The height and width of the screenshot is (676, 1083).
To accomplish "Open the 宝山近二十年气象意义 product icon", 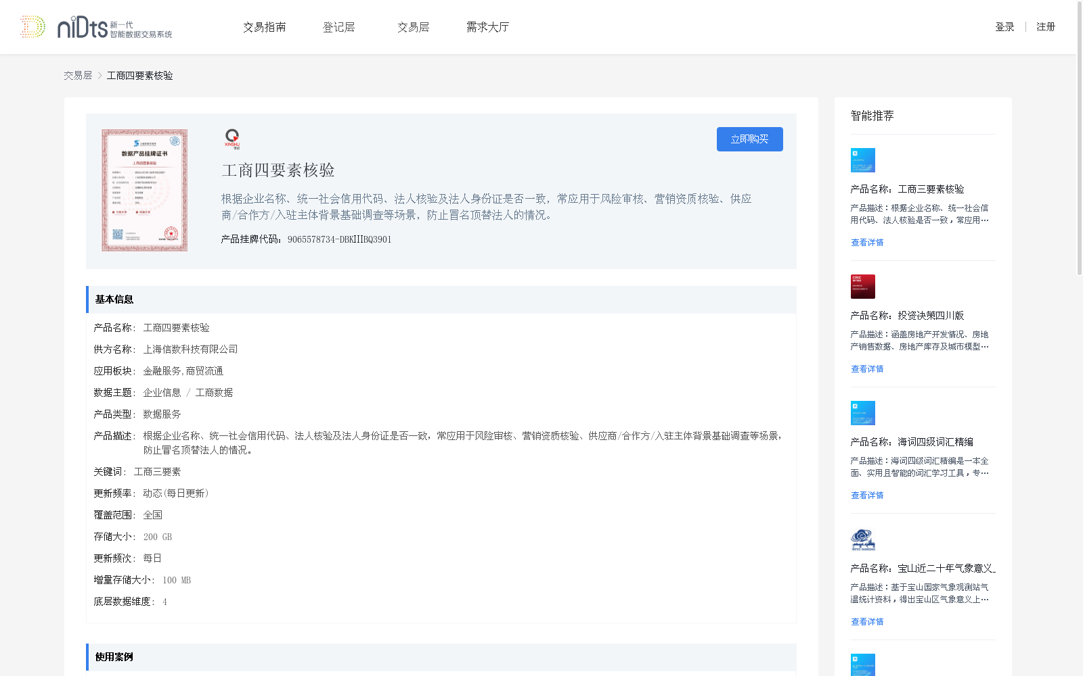I will (862, 539).
